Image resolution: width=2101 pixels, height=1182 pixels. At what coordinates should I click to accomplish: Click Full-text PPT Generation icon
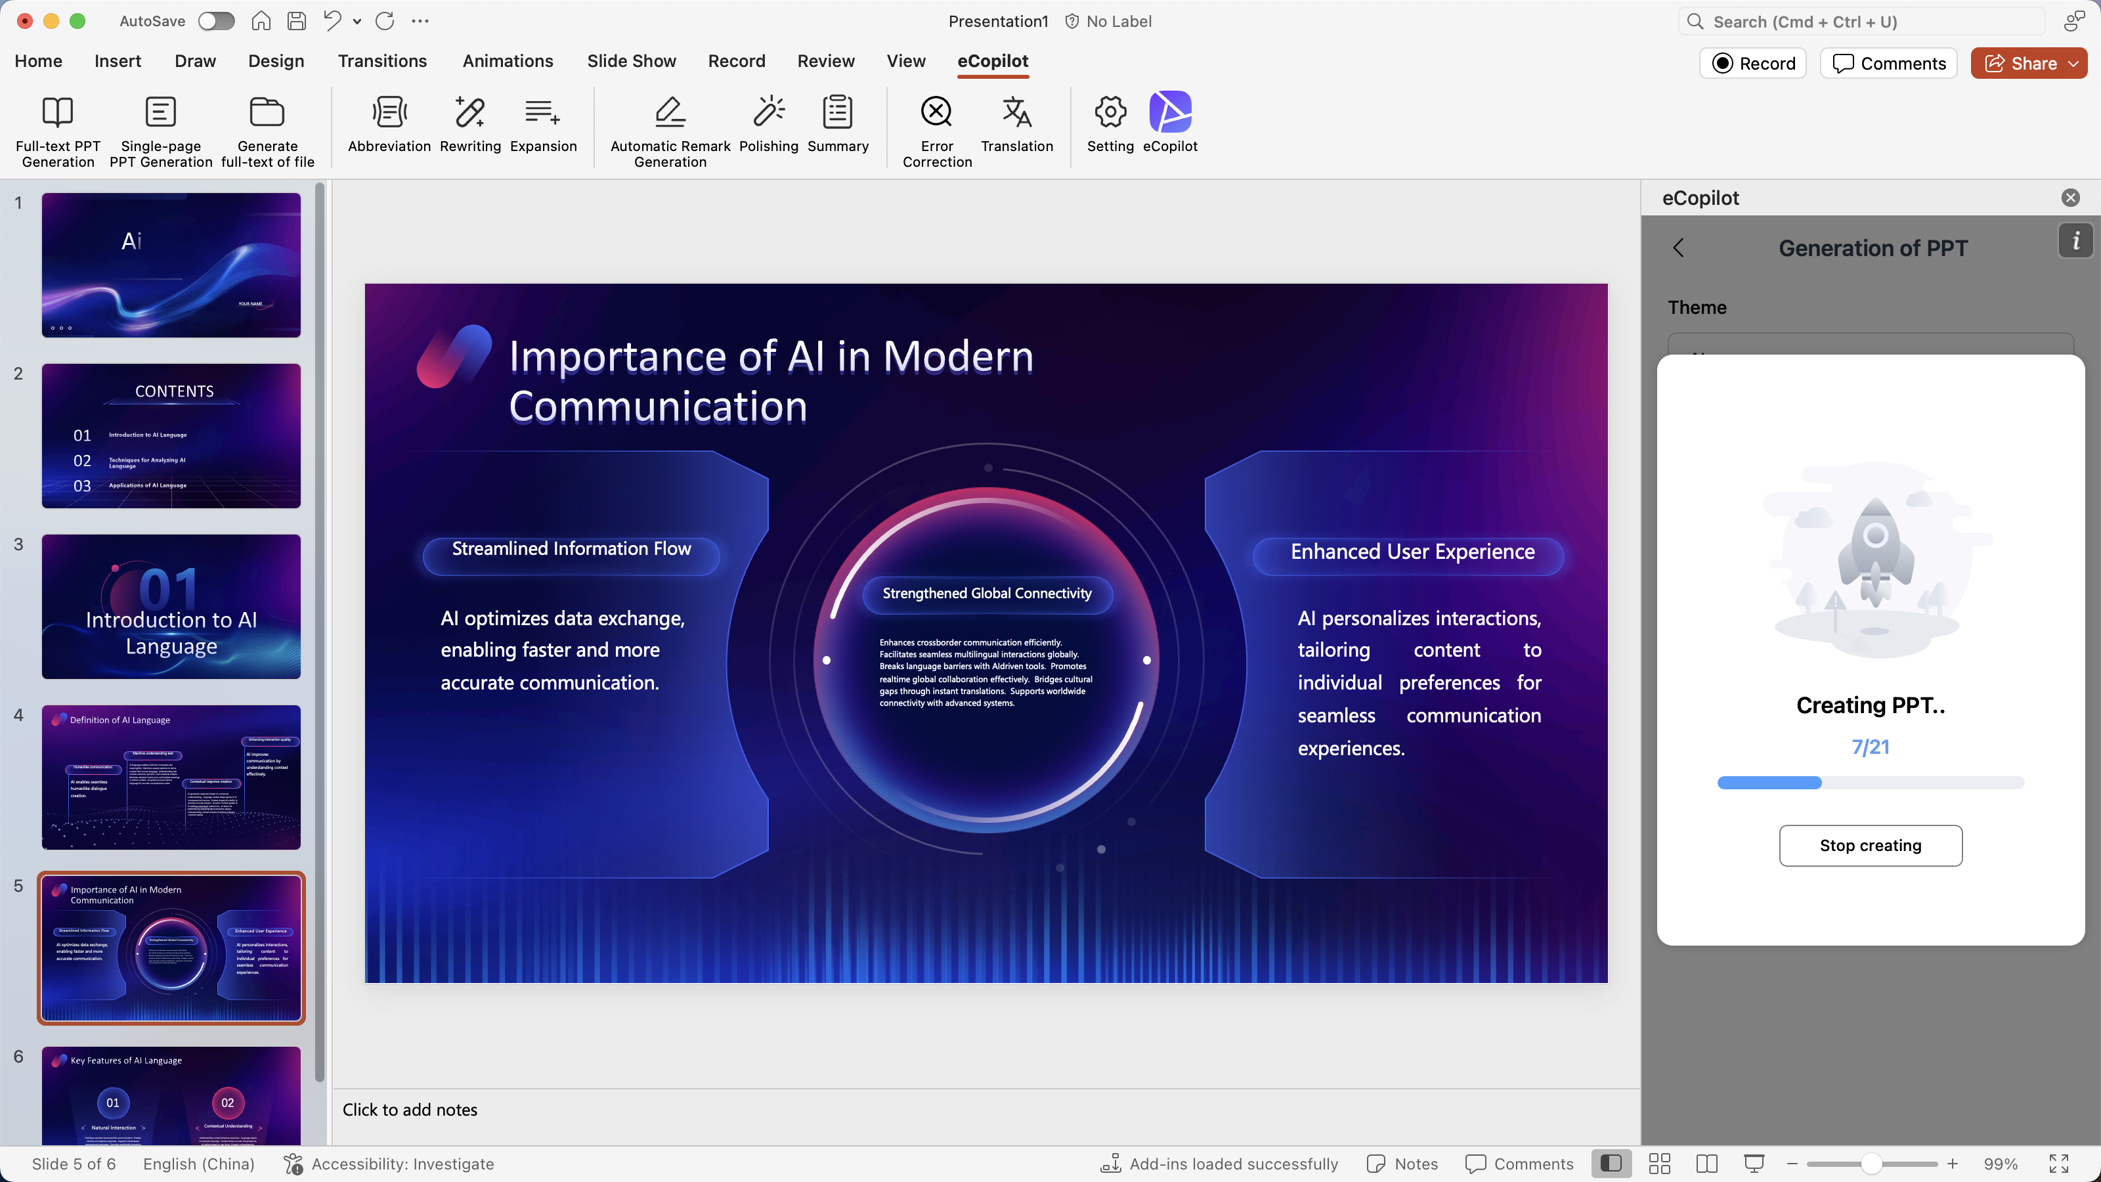(x=57, y=112)
